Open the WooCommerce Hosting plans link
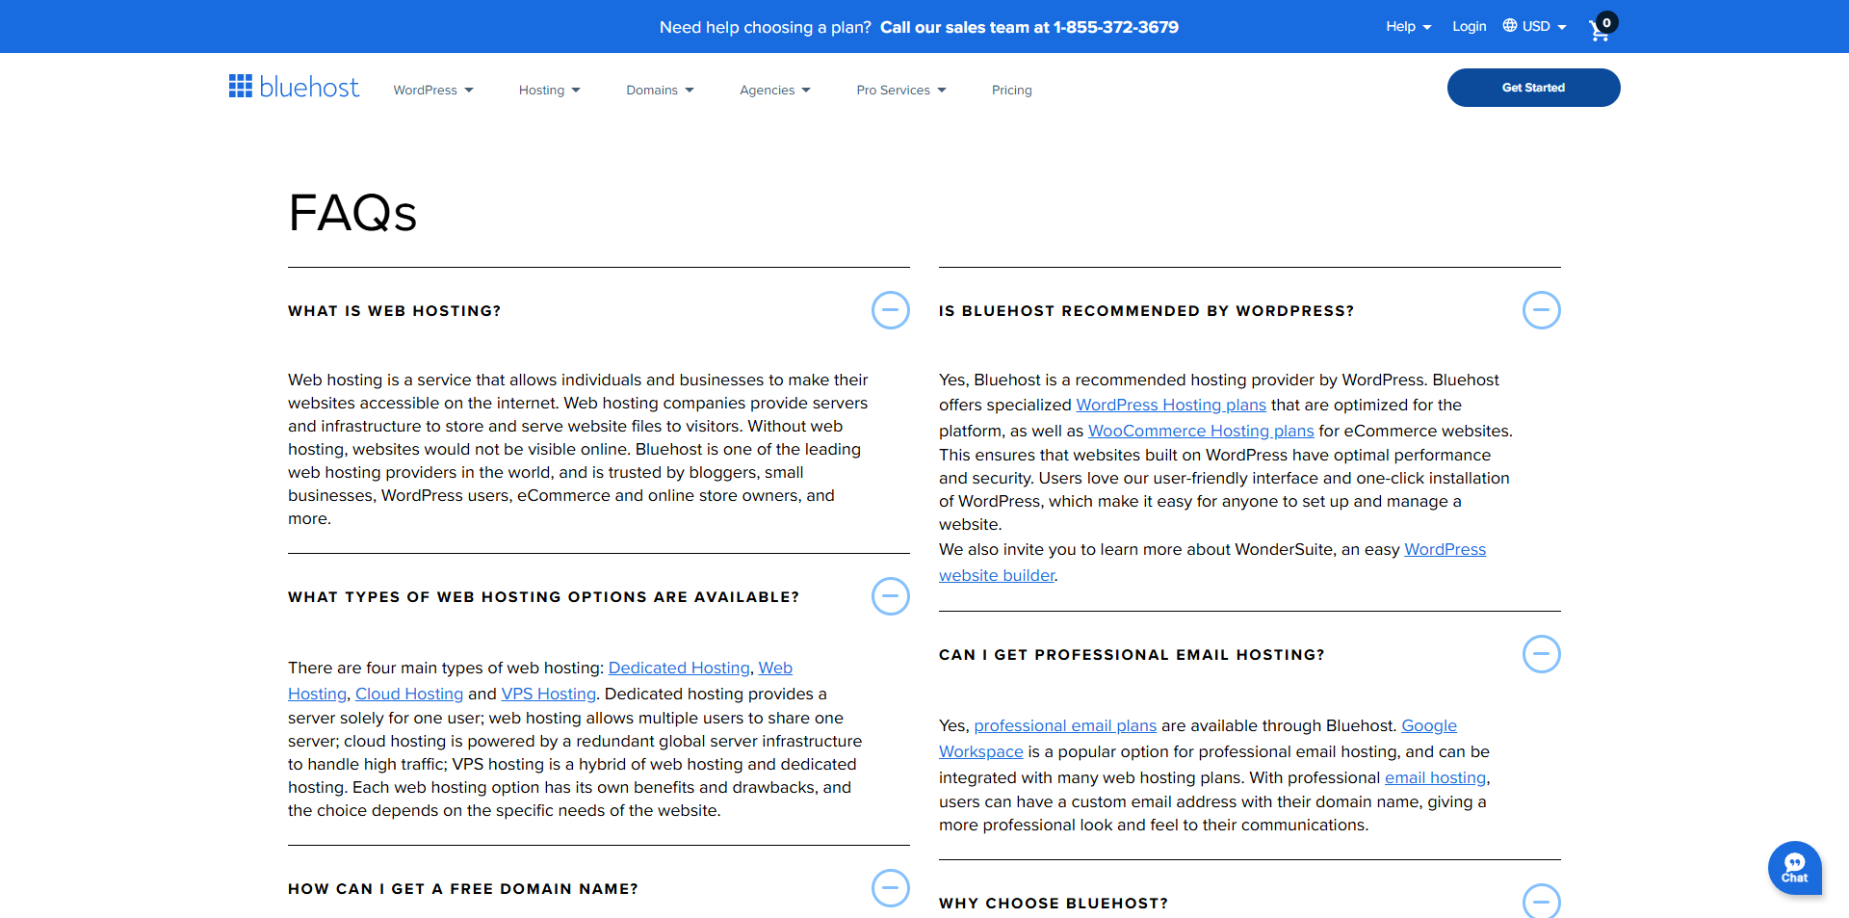Screen dimensions: 1849x918 1201,431
